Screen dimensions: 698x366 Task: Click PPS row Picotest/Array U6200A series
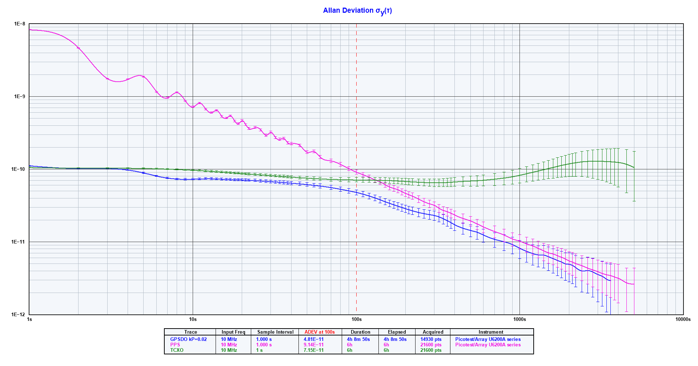tap(488, 345)
